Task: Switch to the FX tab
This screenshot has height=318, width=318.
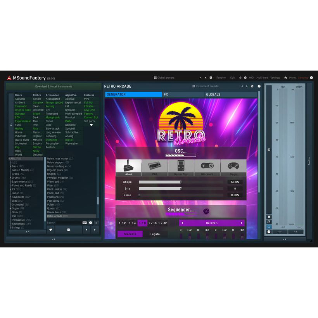Action: click(183, 95)
